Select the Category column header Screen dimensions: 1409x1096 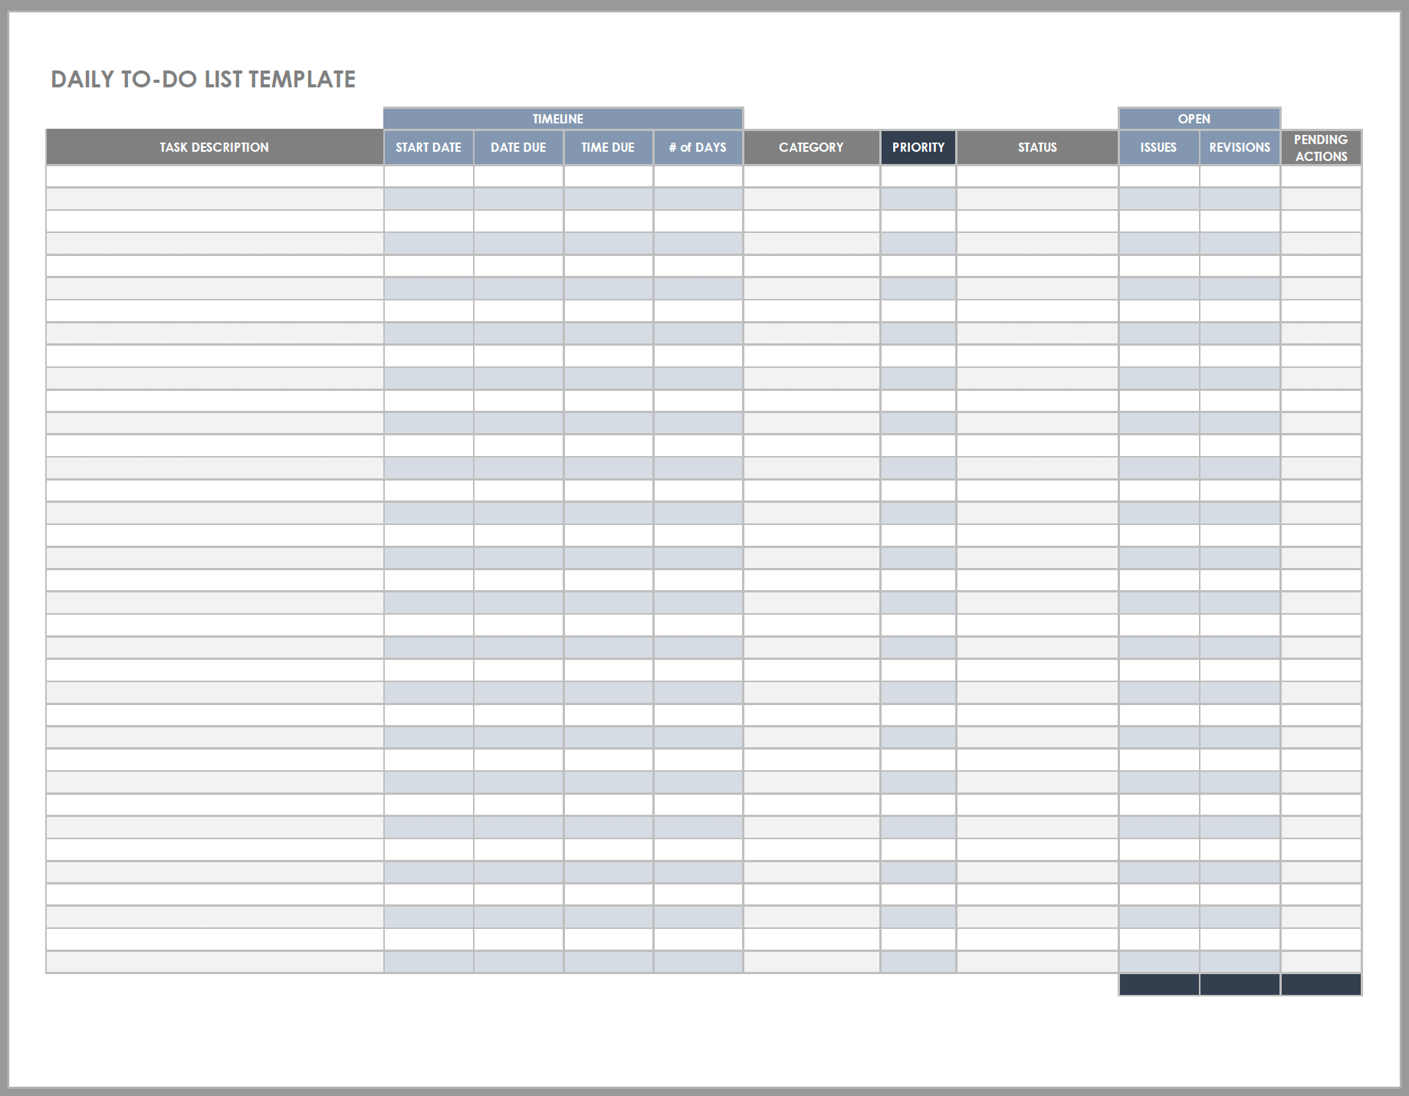point(811,147)
